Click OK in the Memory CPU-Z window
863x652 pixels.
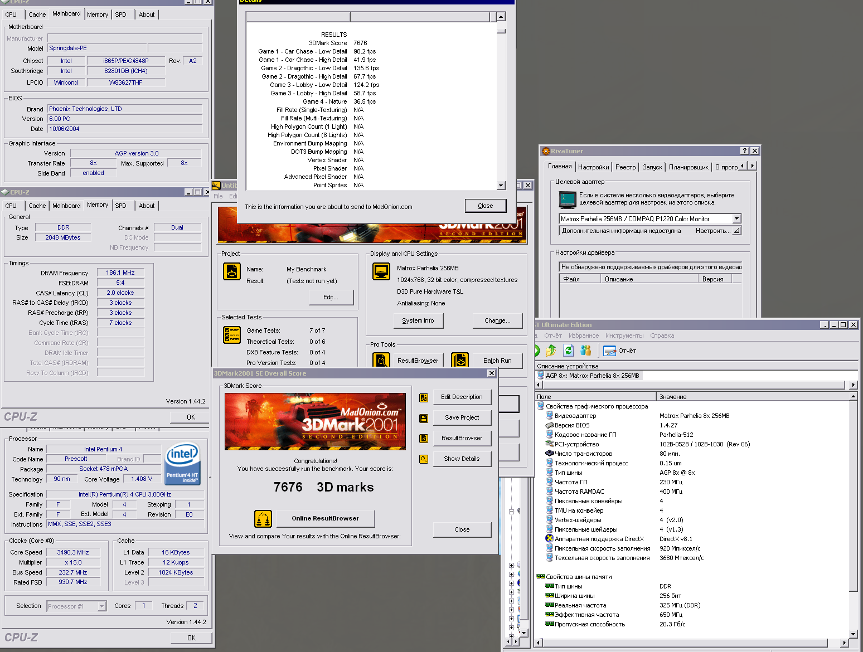[191, 417]
